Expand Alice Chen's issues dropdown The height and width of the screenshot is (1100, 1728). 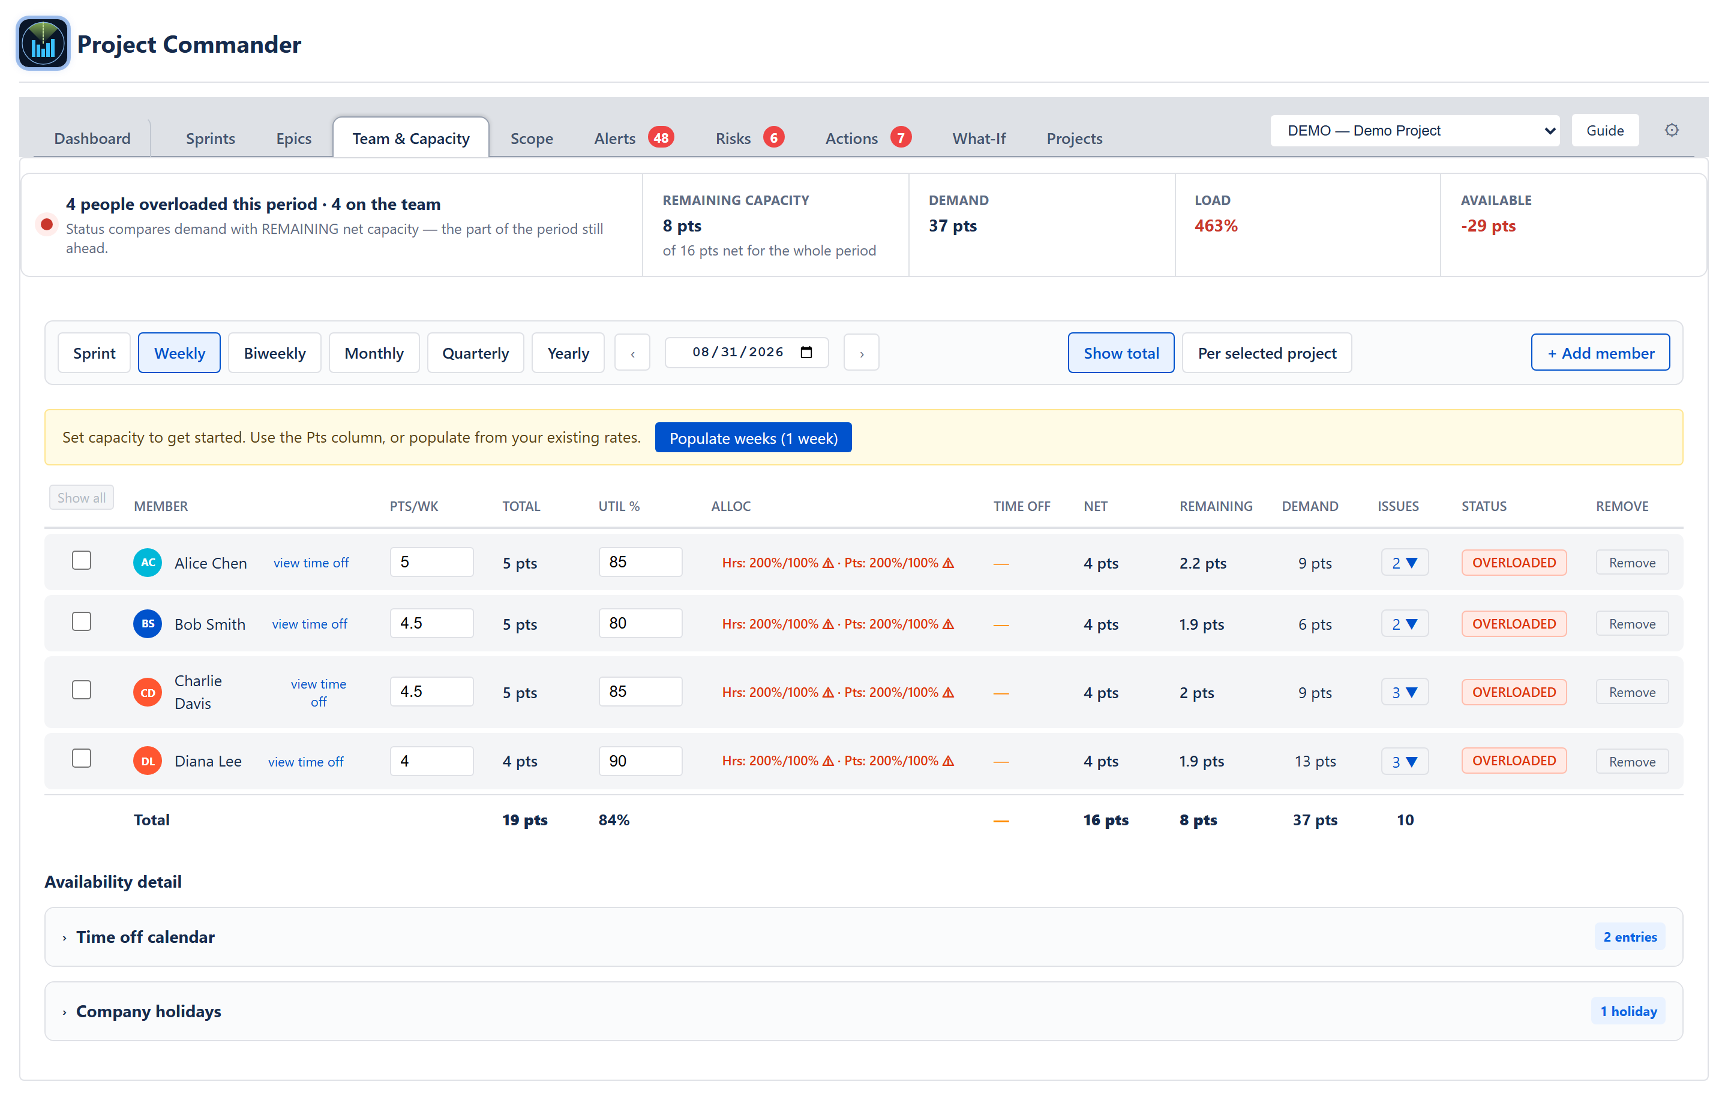[1405, 563]
